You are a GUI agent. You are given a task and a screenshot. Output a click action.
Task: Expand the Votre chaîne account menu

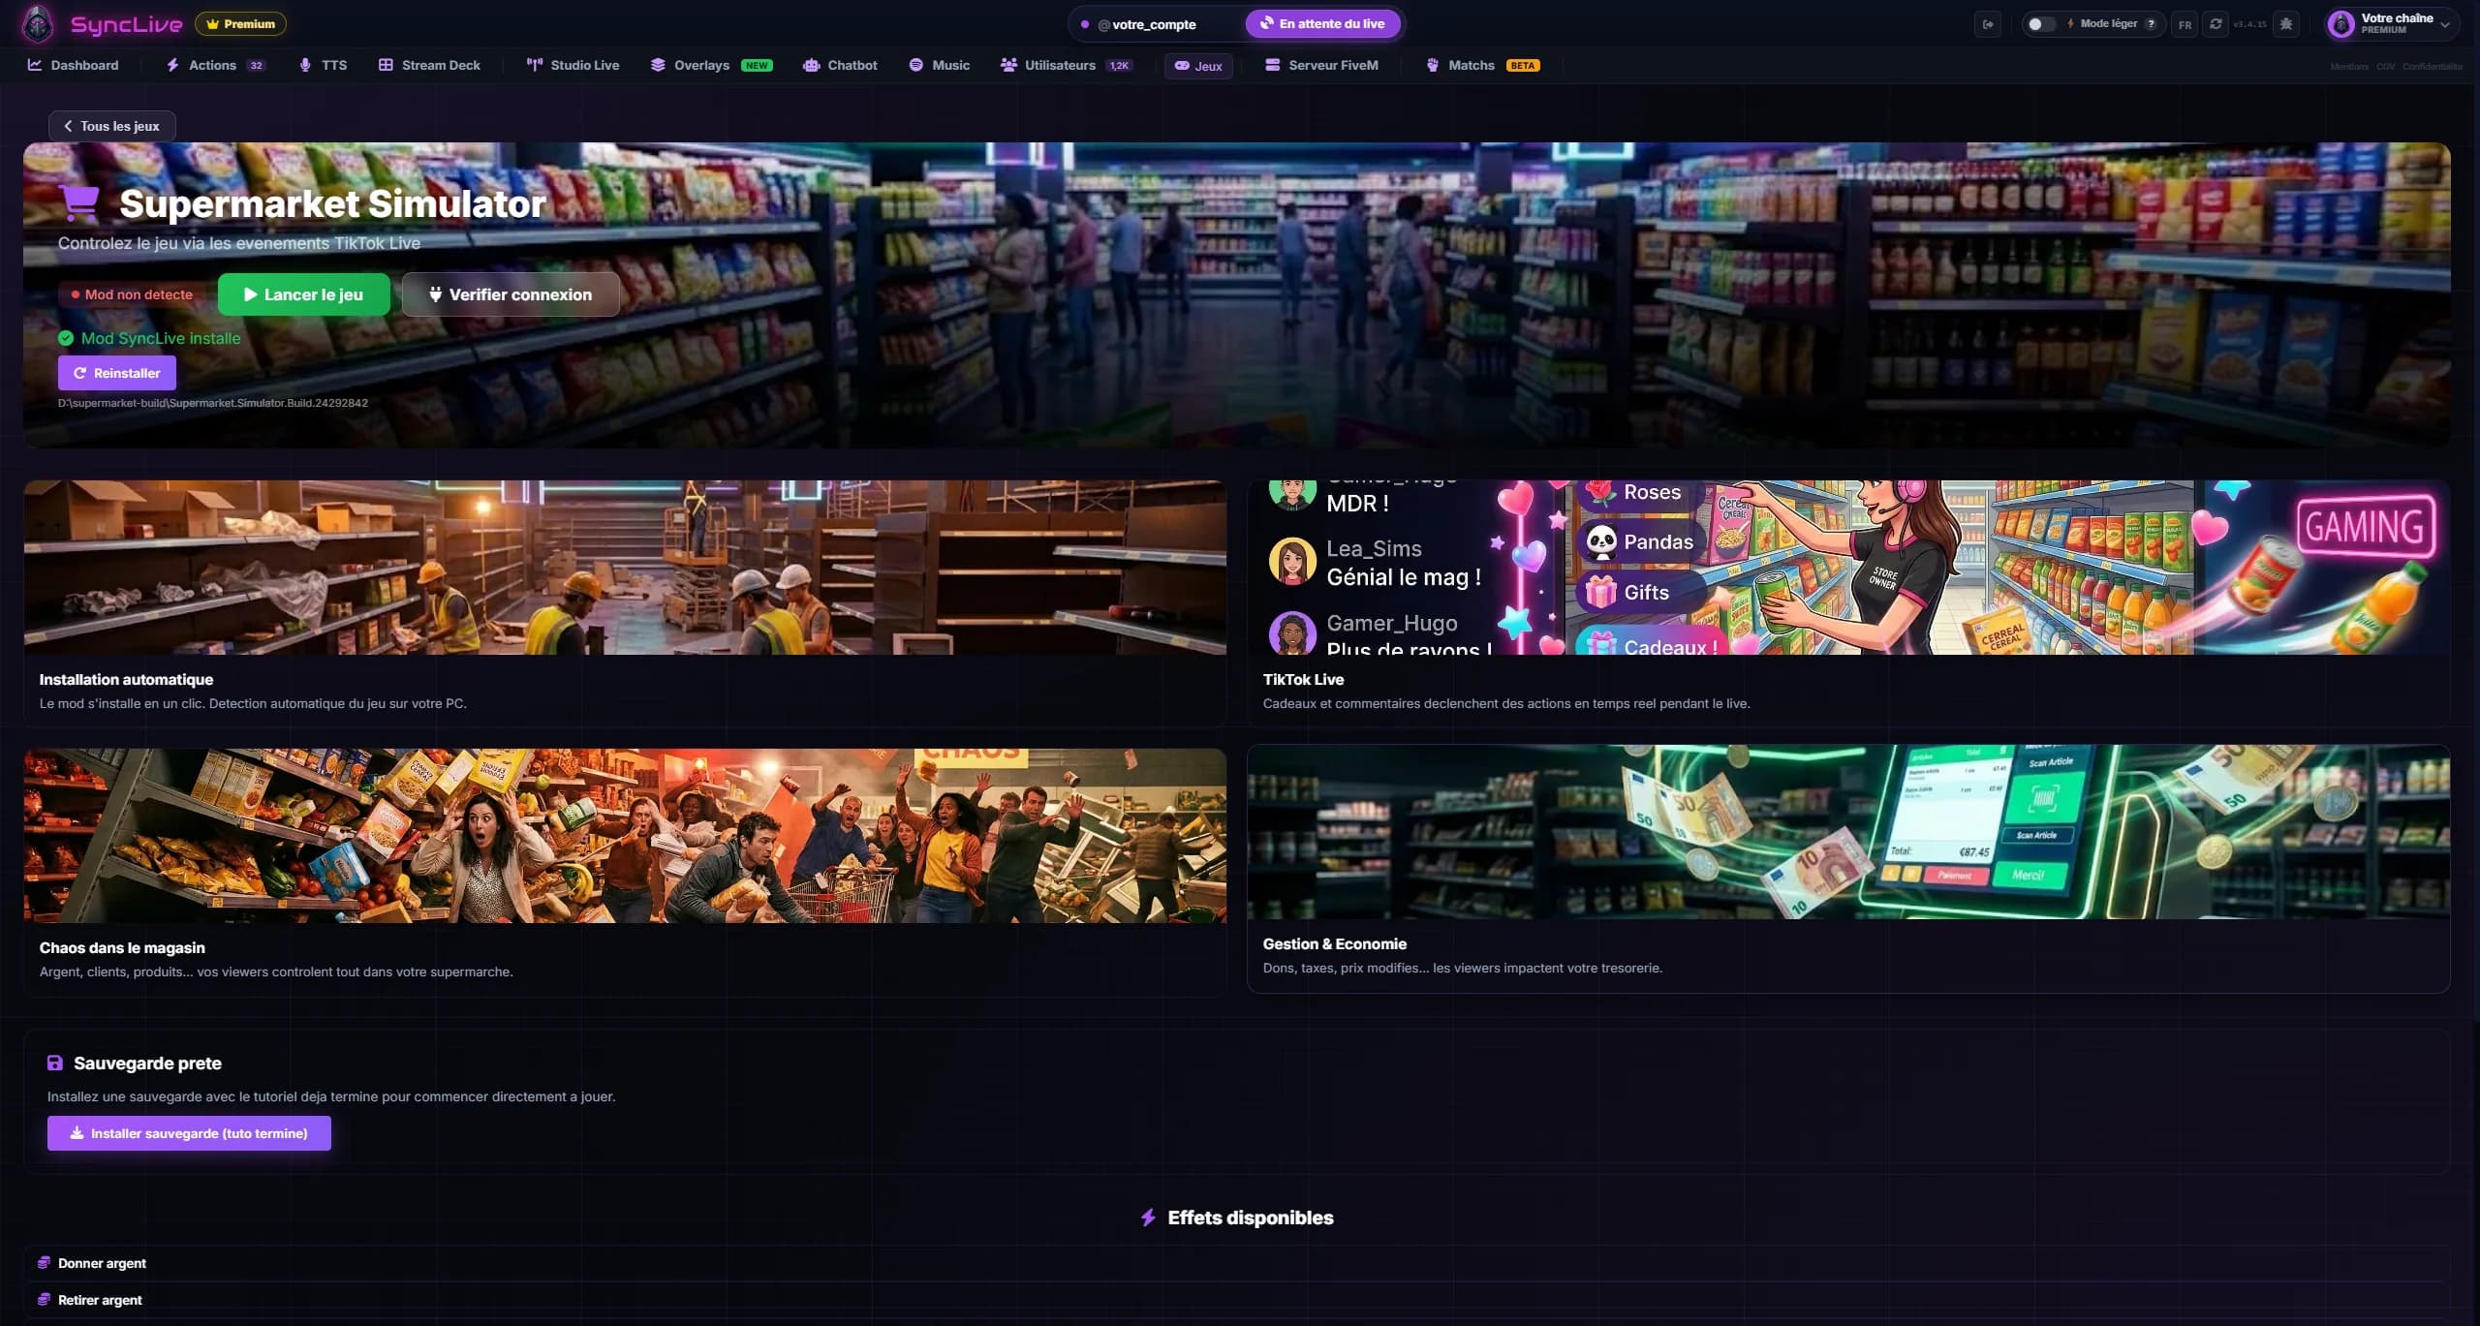[x=2392, y=24]
